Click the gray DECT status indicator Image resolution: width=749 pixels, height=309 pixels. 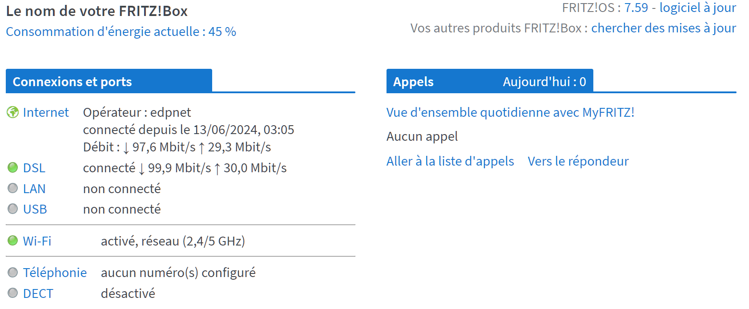(x=13, y=293)
